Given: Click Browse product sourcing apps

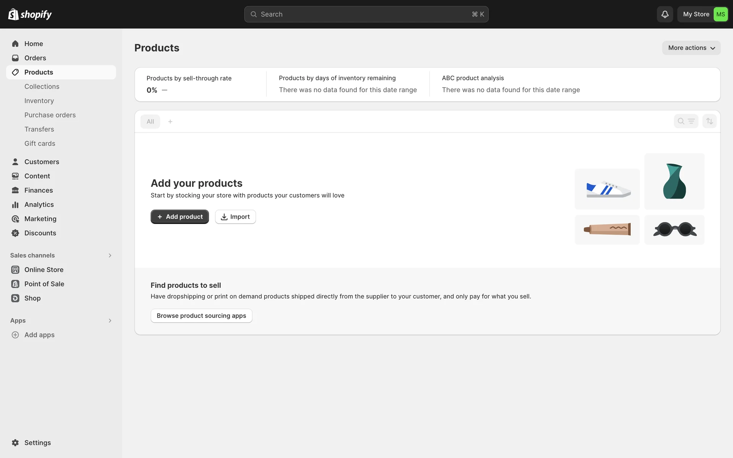Looking at the screenshot, I should coord(201,316).
